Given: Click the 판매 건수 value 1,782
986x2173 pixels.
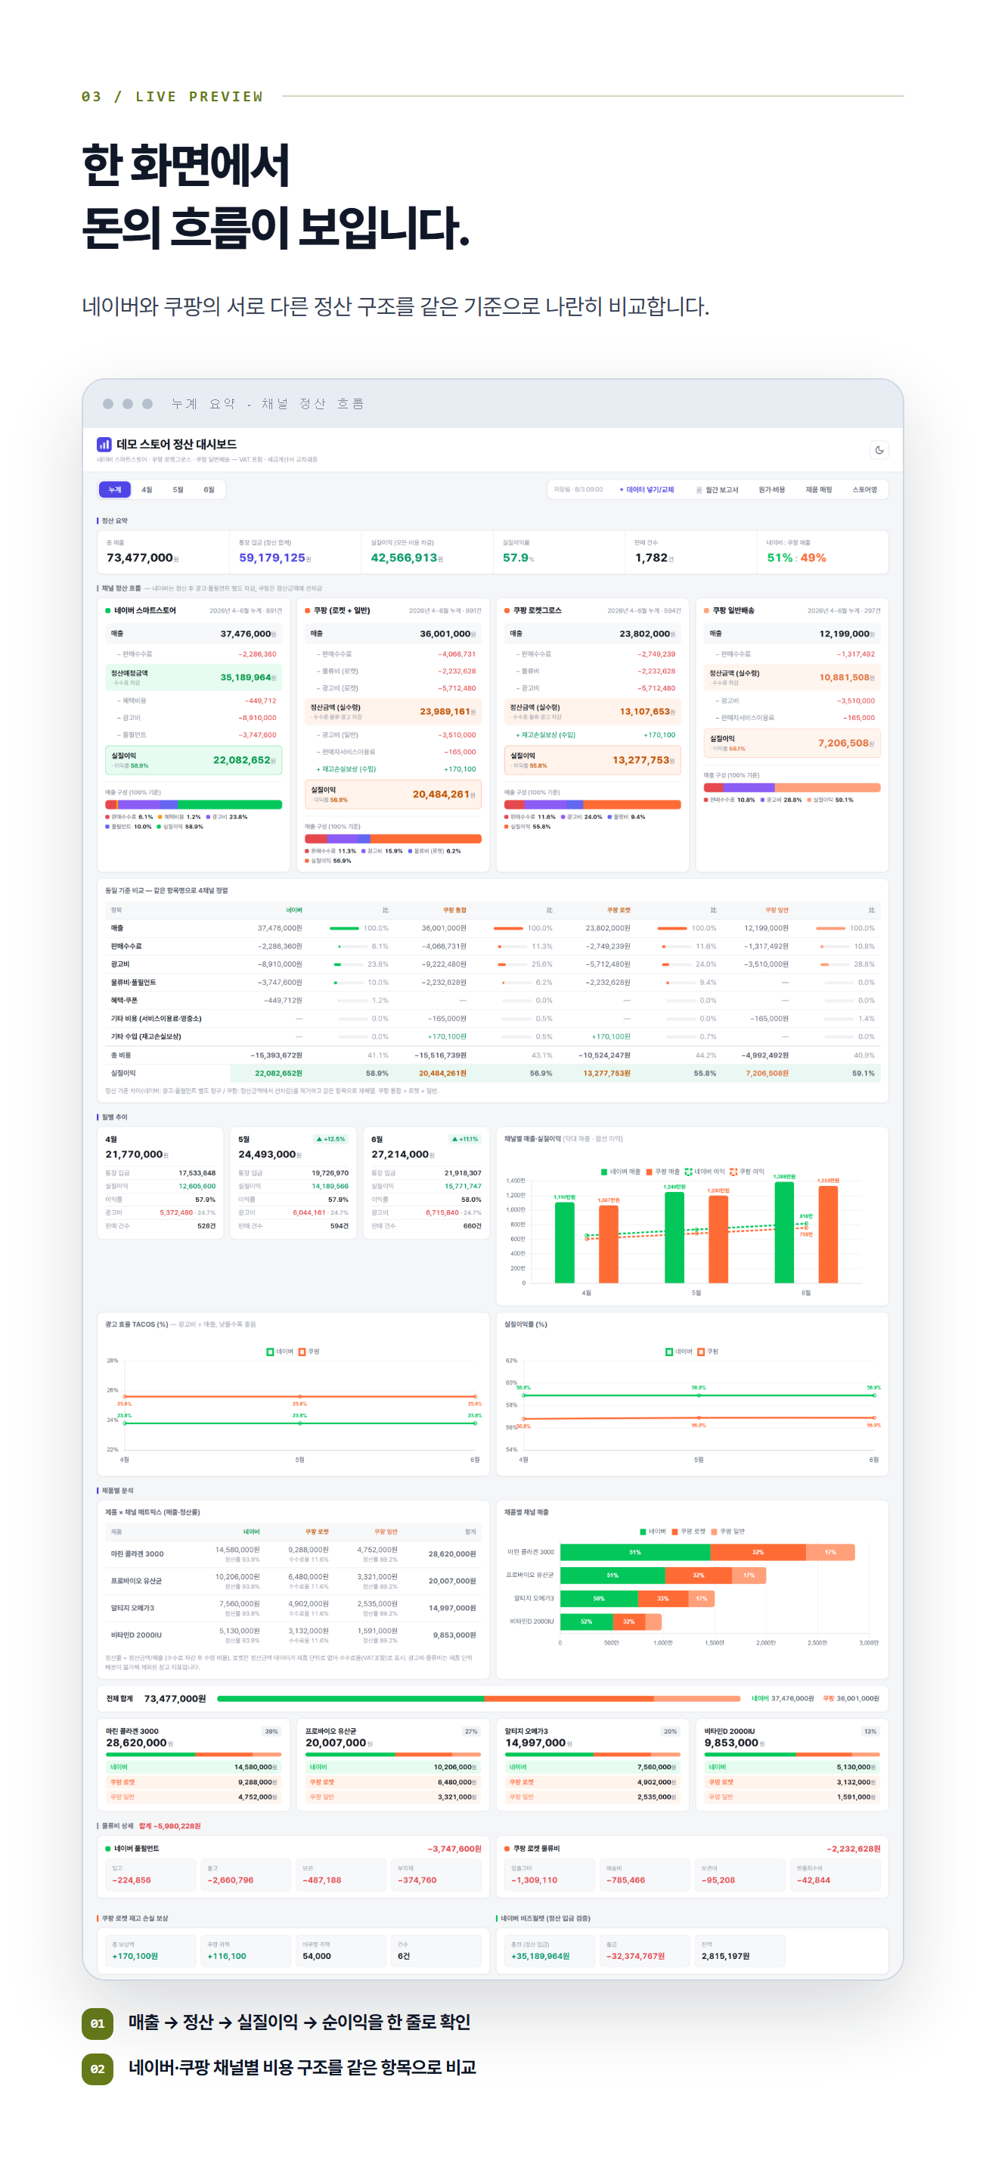Looking at the screenshot, I should pyautogui.click(x=651, y=557).
